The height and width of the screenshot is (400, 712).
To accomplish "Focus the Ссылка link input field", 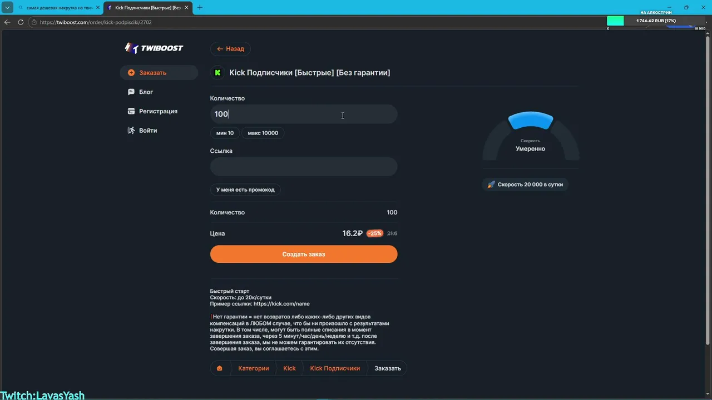I will [304, 167].
